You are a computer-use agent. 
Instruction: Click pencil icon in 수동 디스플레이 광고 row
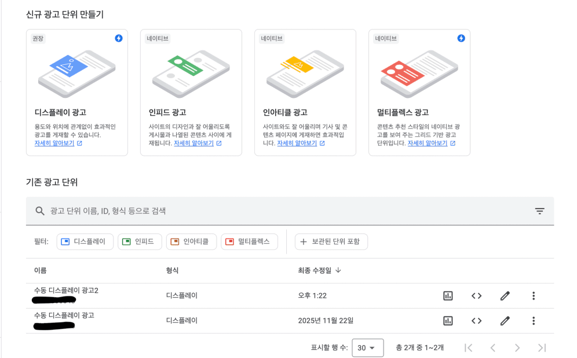click(505, 320)
